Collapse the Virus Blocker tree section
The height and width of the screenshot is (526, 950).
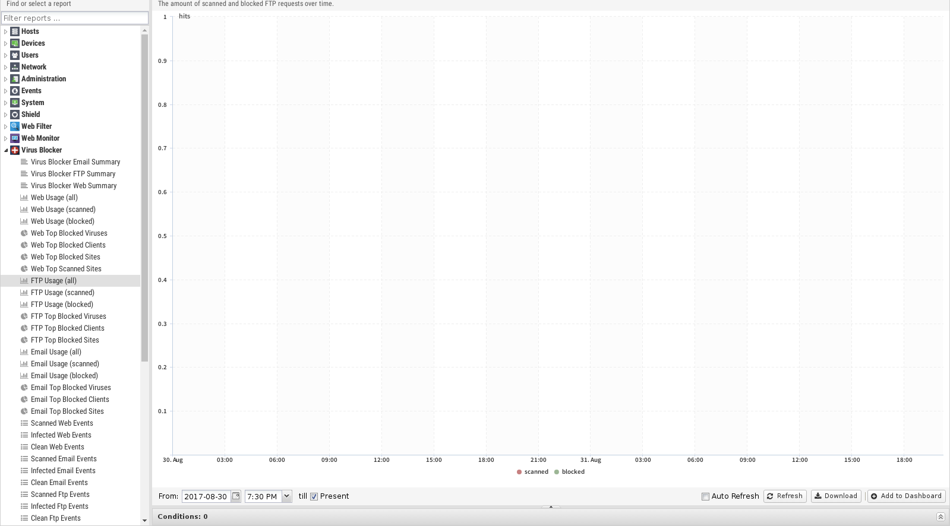[x=6, y=150]
